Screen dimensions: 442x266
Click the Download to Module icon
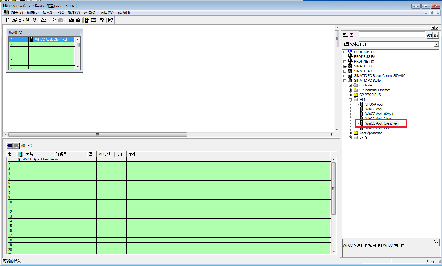[71, 20]
